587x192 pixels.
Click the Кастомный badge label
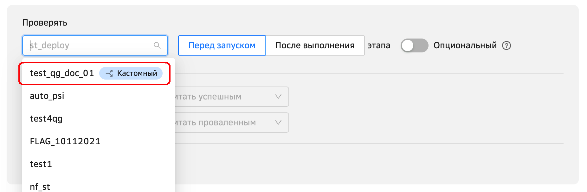click(x=137, y=73)
